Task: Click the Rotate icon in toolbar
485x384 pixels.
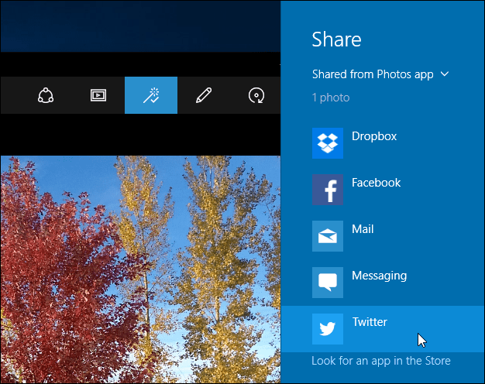Action: [256, 95]
